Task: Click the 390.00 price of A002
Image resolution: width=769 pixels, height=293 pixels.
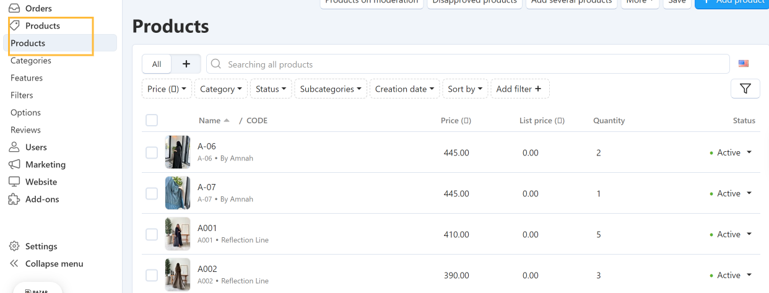Action: pos(456,276)
